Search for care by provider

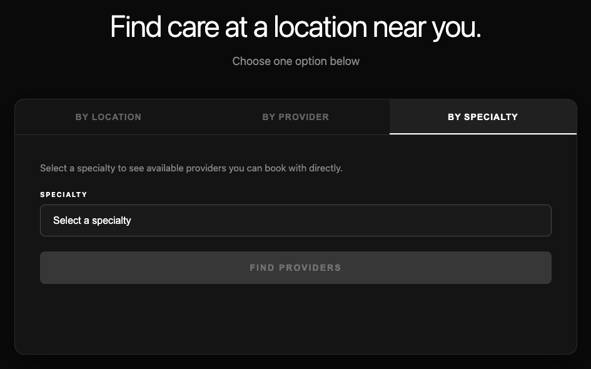tap(295, 117)
